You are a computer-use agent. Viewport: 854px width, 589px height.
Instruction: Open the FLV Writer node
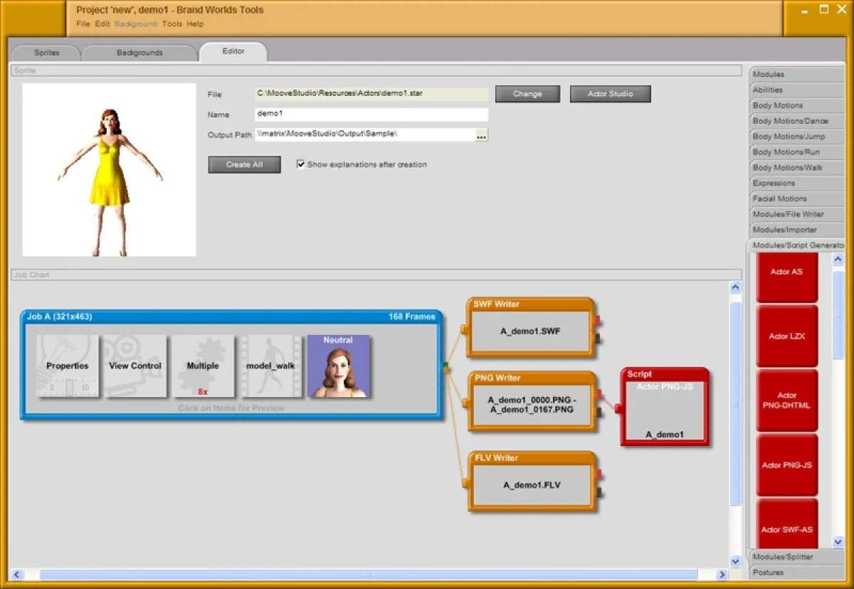(x=532, y=482)
